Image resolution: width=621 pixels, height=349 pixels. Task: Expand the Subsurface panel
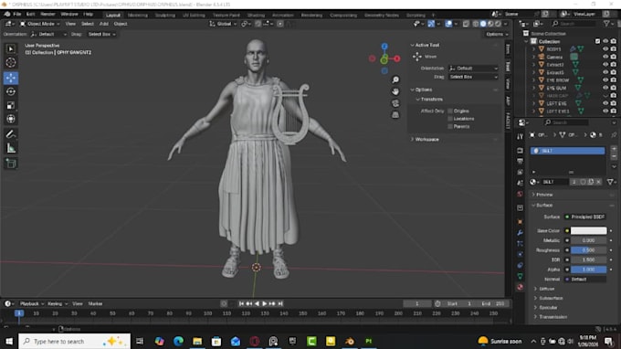pos(550,298)
